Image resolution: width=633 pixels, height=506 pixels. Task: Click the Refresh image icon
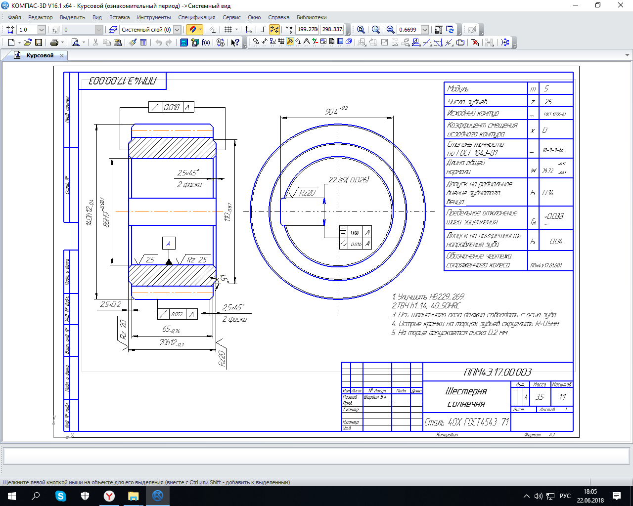tap(450, 30)
